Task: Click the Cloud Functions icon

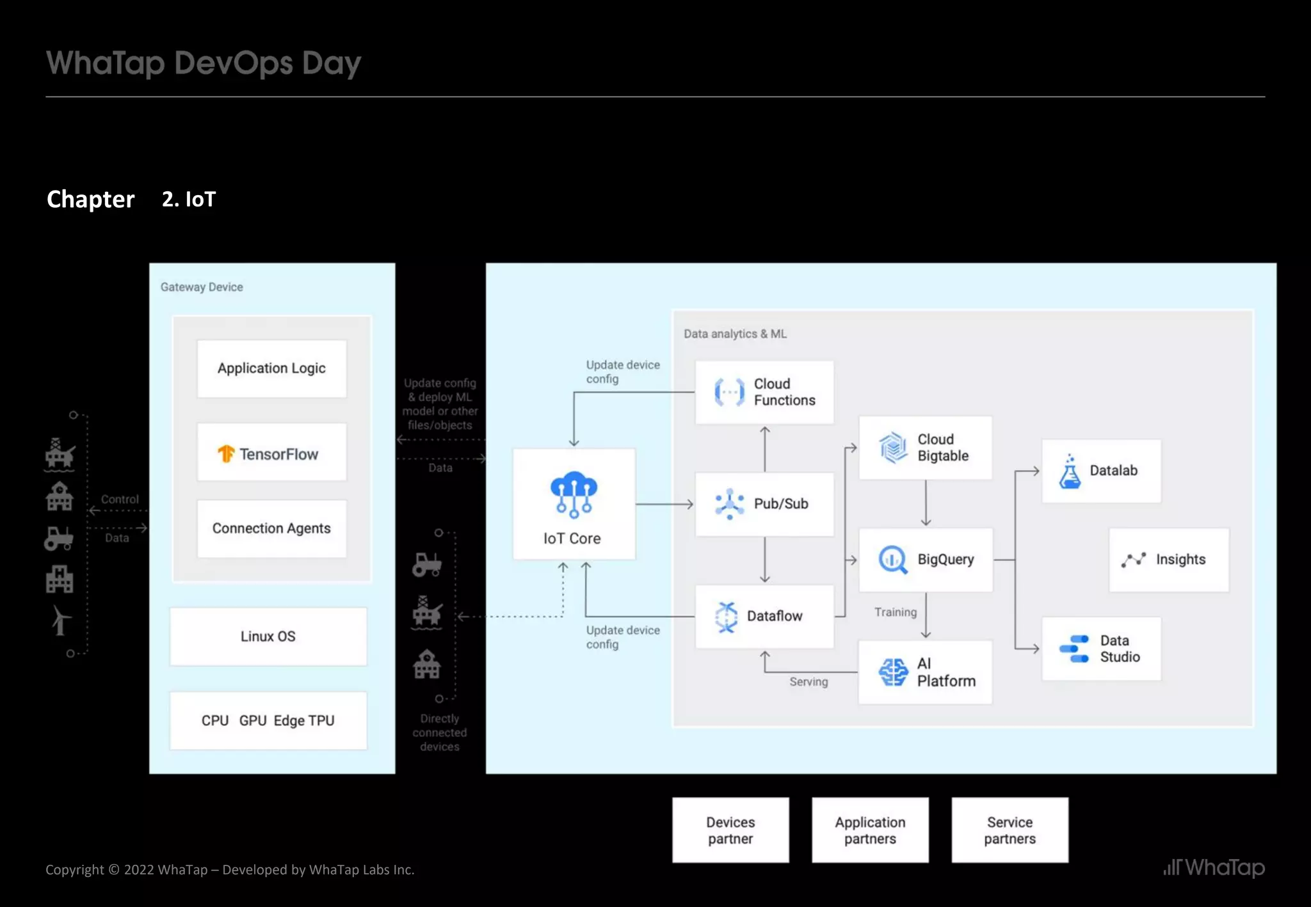Action: (x=729, y=392)
